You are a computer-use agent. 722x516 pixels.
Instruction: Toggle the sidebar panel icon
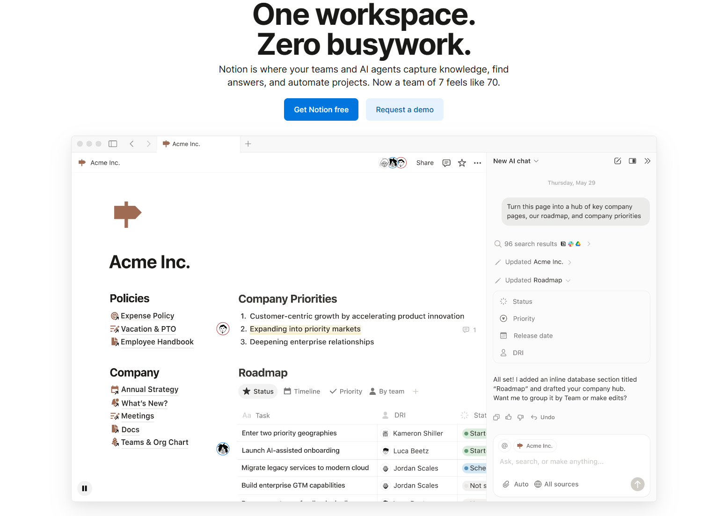(113, 144)
